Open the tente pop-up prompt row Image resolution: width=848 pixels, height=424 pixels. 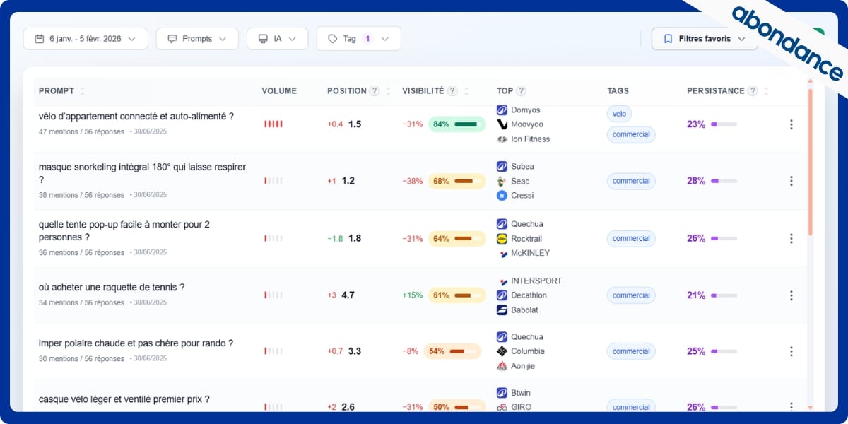pos(124,231)
